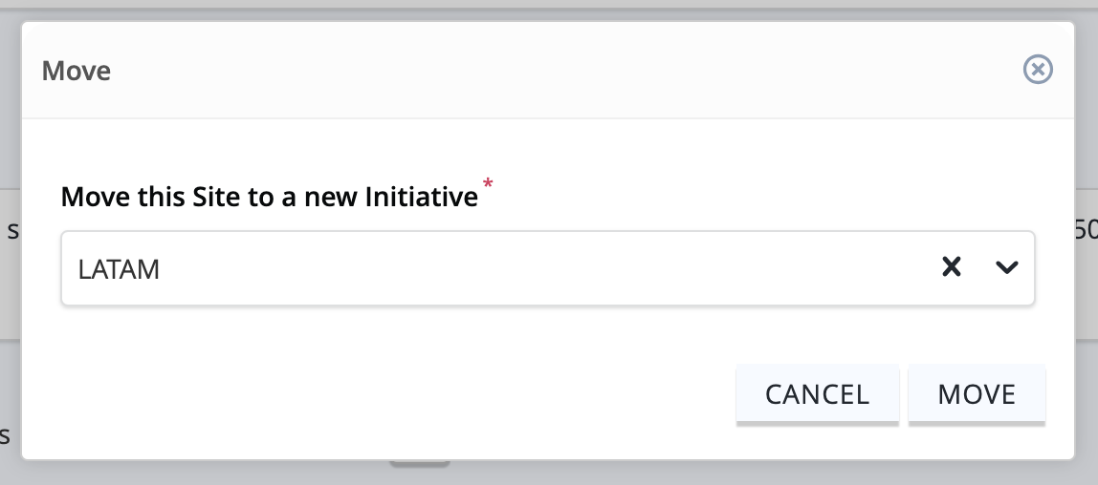Image resolution: width=1098 pixels, height=485 pixels.
Task: Cancel the site move
Action: 817,394
